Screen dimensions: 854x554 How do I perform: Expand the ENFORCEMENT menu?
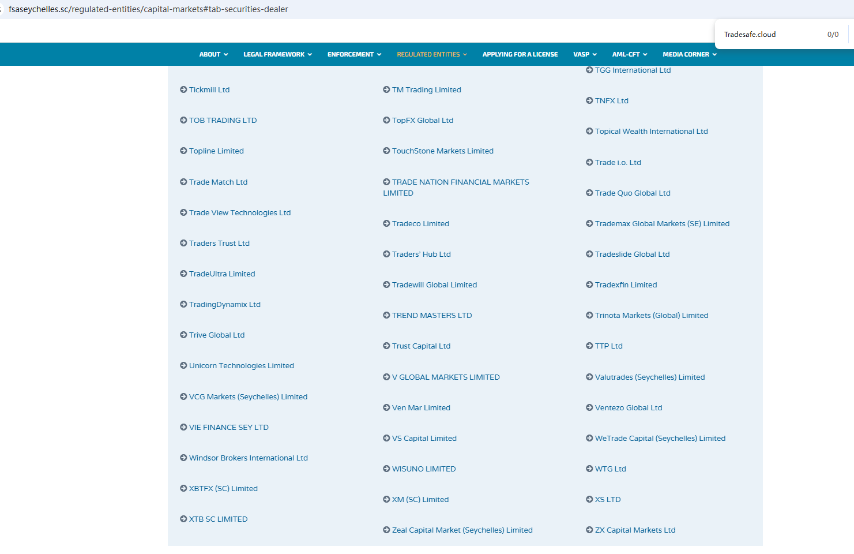[x=354, y=54]
